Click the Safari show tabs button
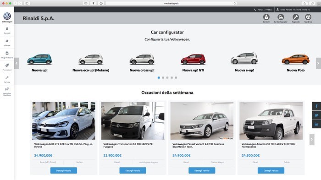The width and height of the screenshot is (321, 180). point(312,3)
